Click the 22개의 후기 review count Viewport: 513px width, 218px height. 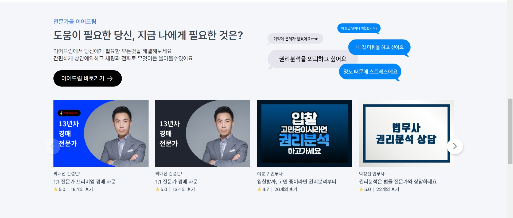point(388,189)
